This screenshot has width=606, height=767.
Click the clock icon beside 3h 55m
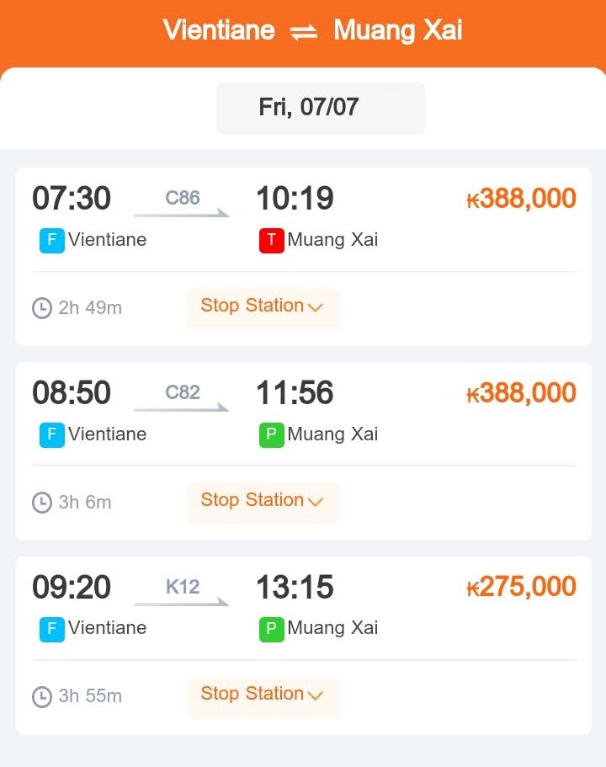pos(42,696)
